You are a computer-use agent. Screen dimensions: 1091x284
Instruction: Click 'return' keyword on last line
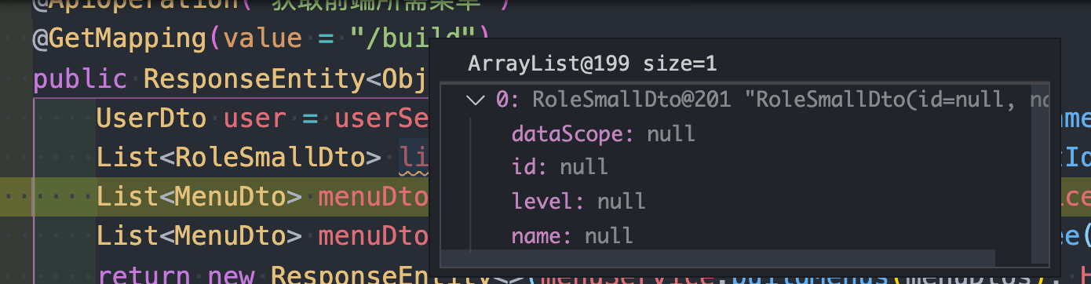(x=144, y=275)
